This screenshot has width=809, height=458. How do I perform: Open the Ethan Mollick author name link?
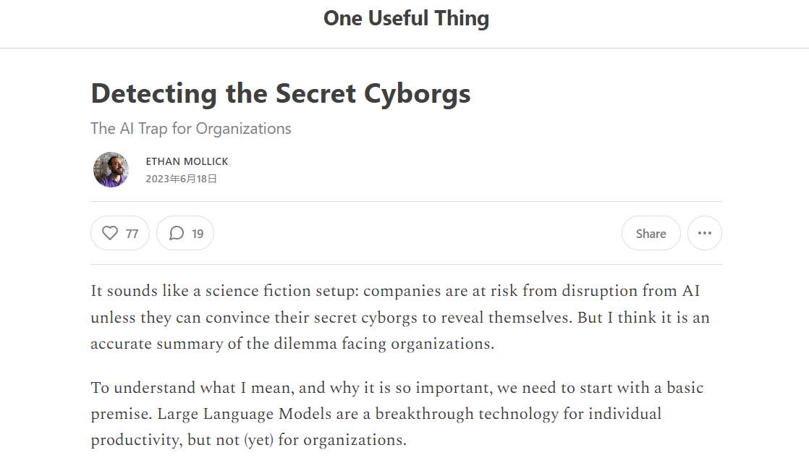point(187,161)
